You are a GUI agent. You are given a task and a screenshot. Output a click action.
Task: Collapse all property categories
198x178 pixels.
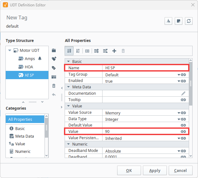click(105, 51)
